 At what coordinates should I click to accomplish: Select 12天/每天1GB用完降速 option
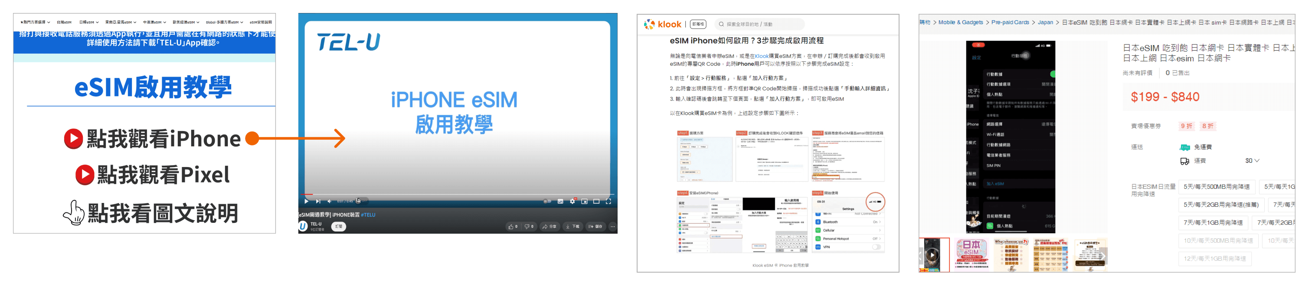tap(1214, 259)
